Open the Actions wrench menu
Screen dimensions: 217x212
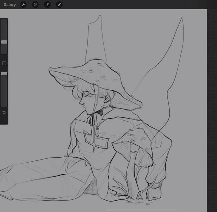pyautogui.click(x=23, y=5)
